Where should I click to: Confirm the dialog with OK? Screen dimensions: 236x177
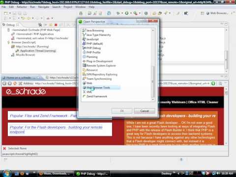point(121,111)
